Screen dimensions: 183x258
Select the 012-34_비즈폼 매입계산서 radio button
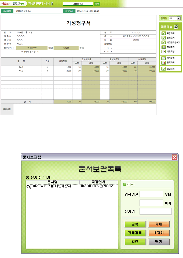28,187
